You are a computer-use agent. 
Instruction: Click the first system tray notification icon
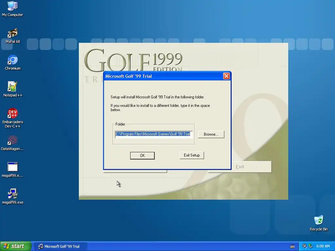pos(304,246)
